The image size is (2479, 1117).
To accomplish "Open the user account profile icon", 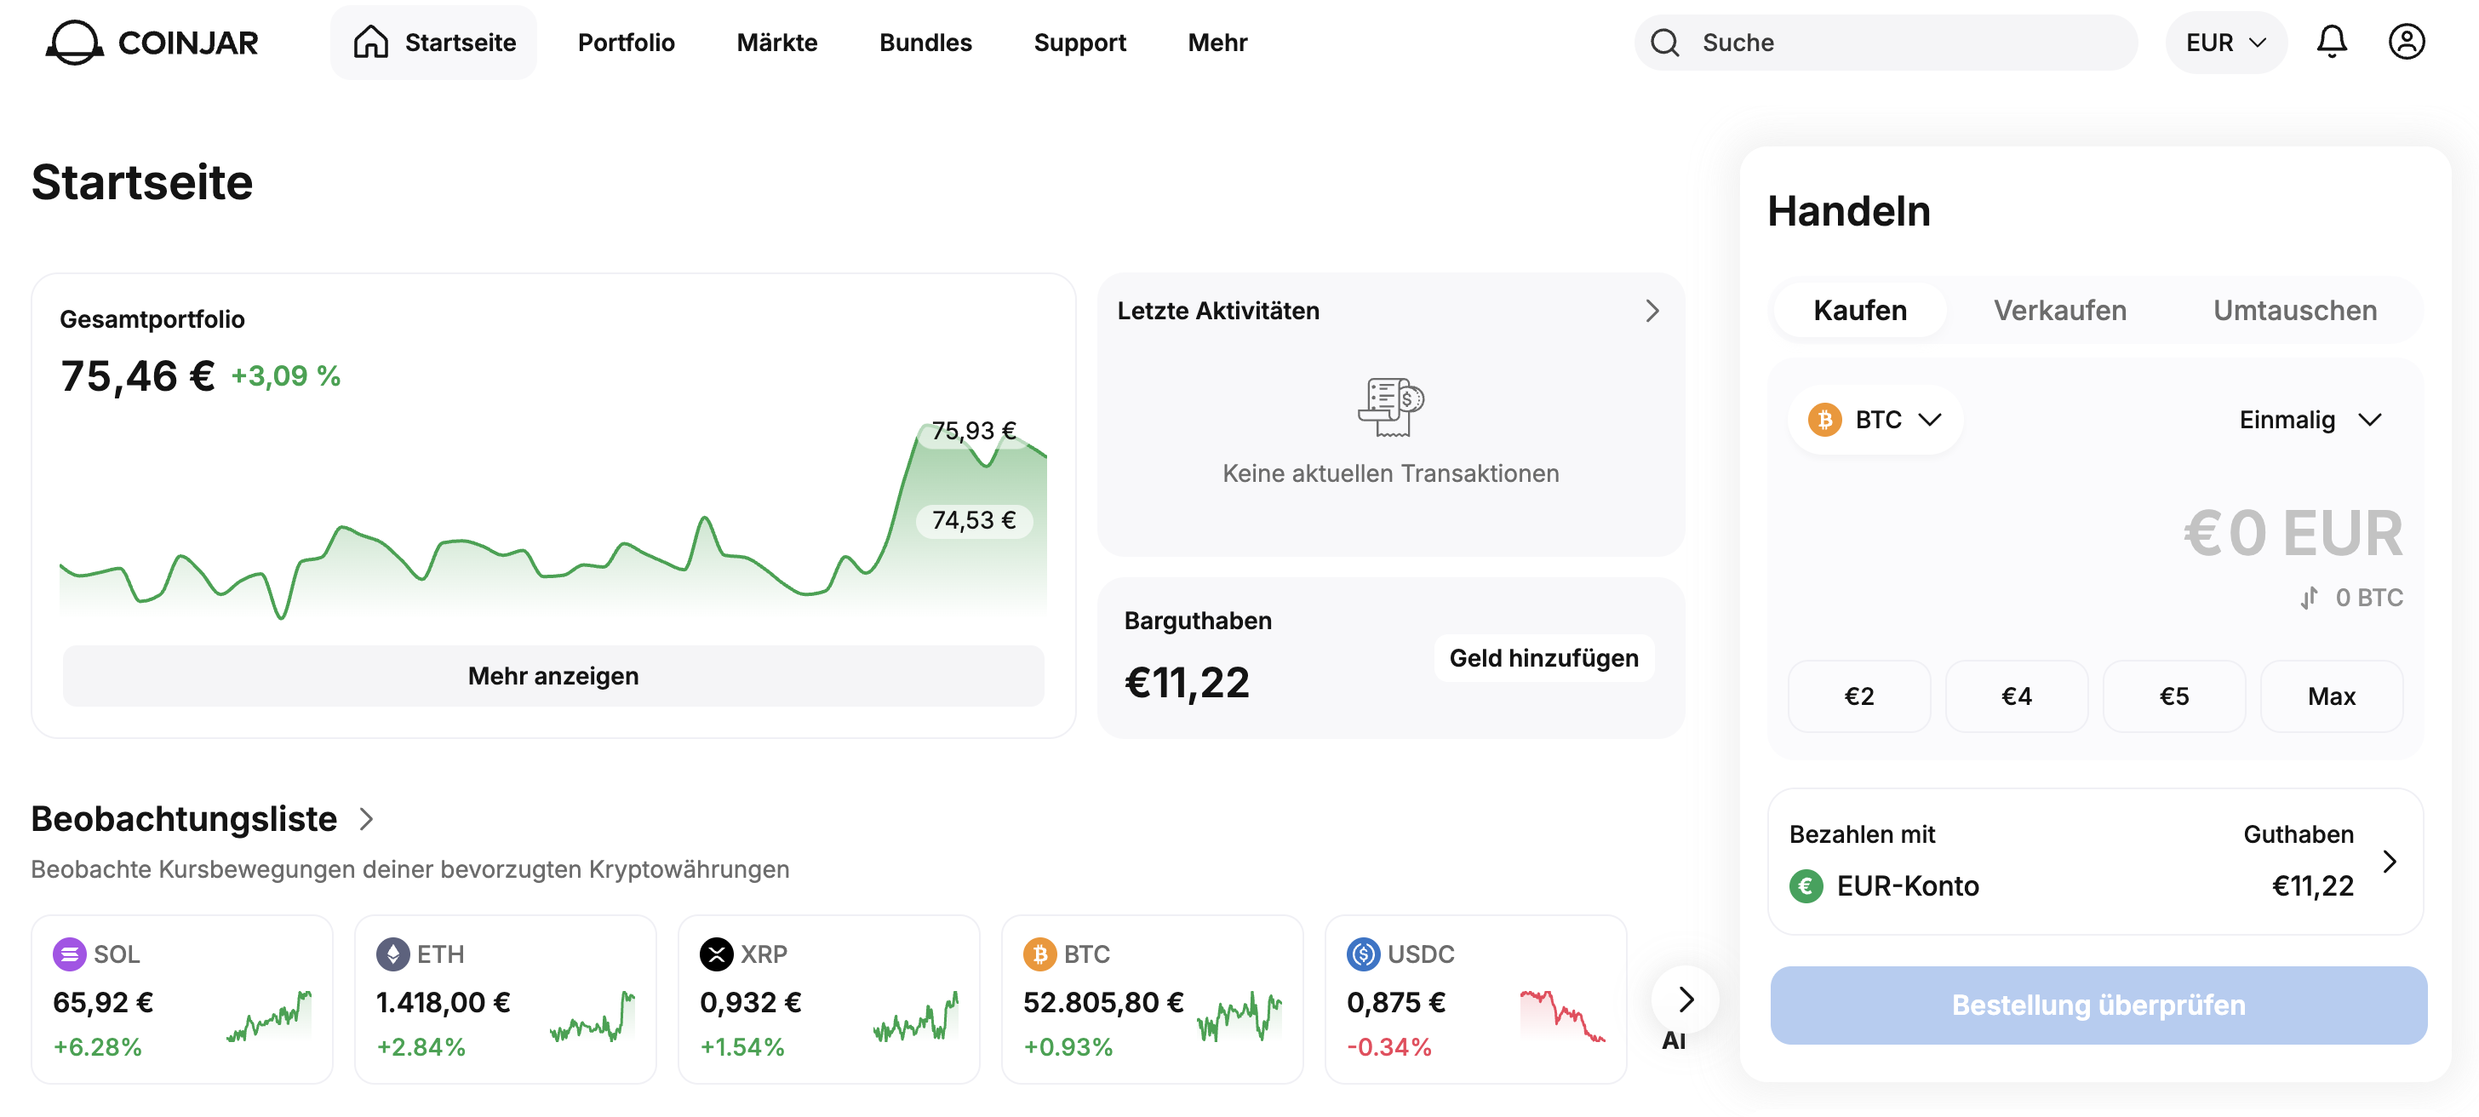I will click(2406, 43).
